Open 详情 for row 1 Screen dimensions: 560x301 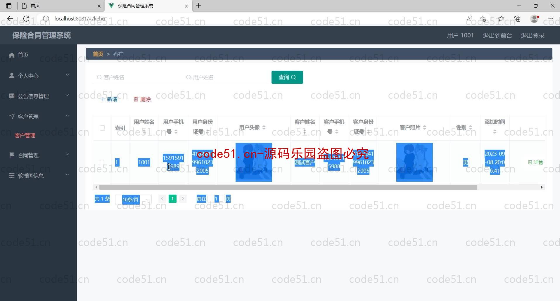(x=536, y=162)
